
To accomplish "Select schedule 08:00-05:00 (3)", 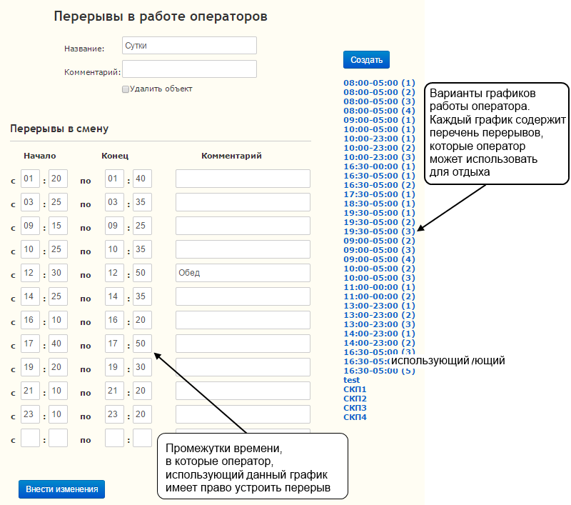I will pos(380,101).
